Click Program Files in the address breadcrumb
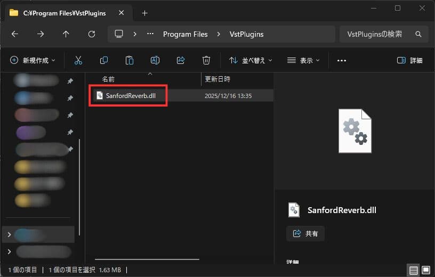Screen dimensions: 435x277 coord(185,34)
